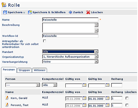Screen dimensions: 138x108
Task: Click the Reihung field for Person1, Test
Action: 117,105
